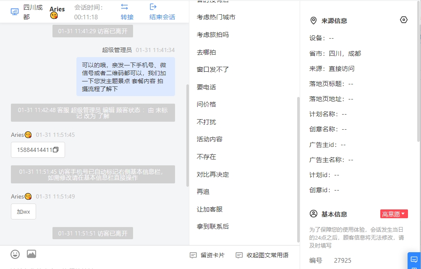Image resolution: width=421 pixels, height=269 pixels.
Task: Click the chat message list scrollbar
Action: tap(187, 136)
